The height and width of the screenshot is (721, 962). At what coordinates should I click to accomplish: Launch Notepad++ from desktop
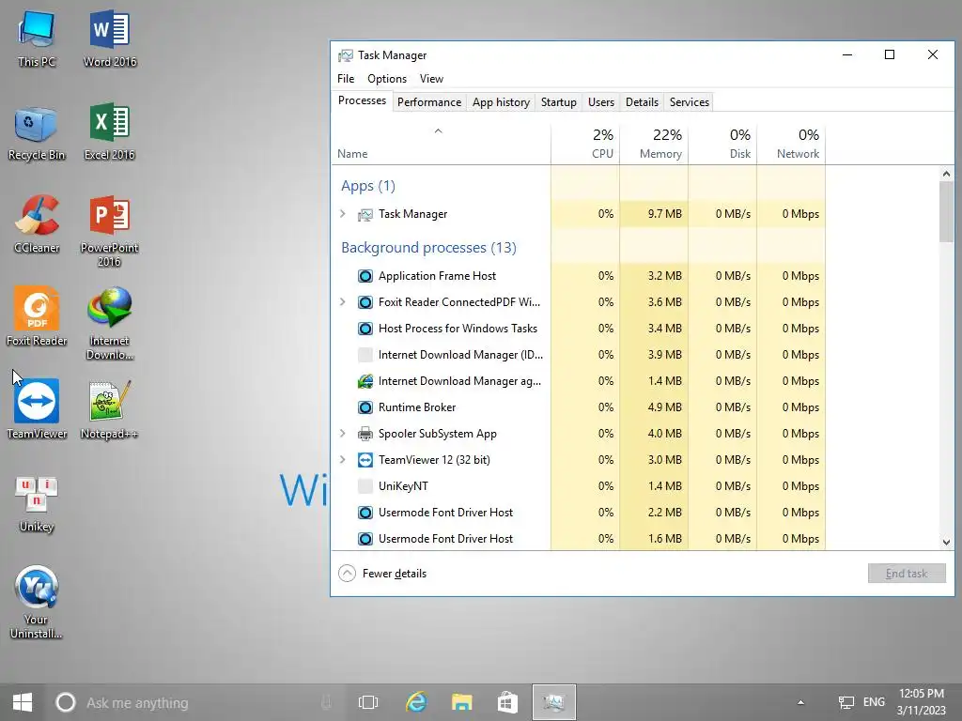(x=109, y=409)
